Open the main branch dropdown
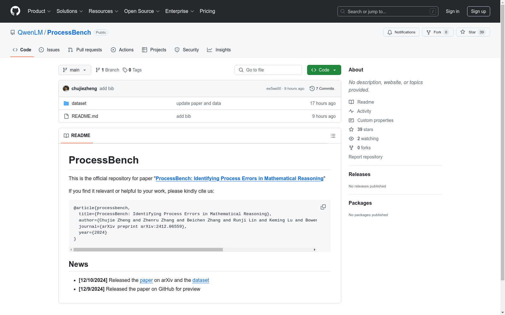 [74, 70]
